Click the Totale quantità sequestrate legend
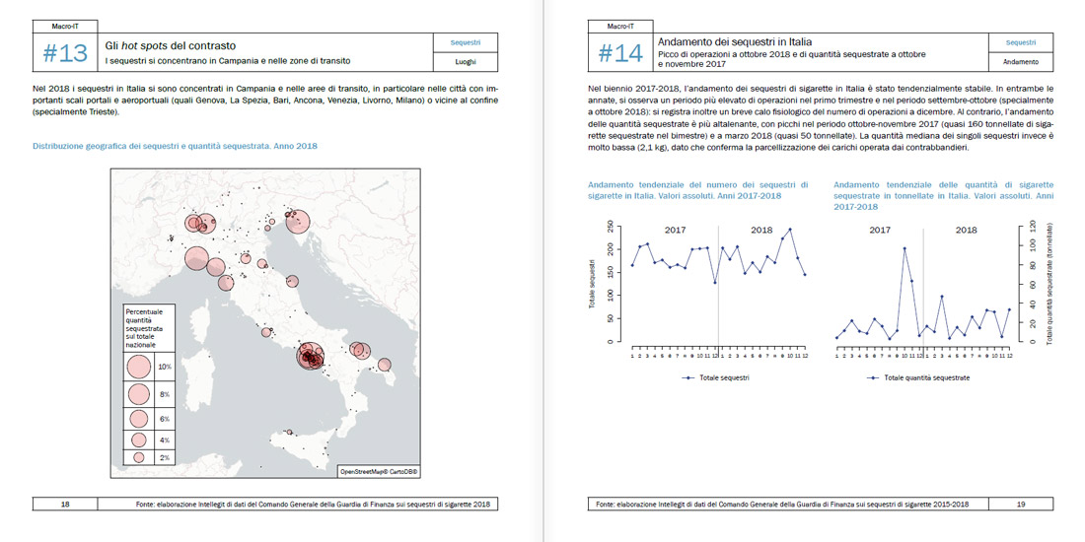The width and height of the screenshot is (1085, 542). (x=918, y=377)
